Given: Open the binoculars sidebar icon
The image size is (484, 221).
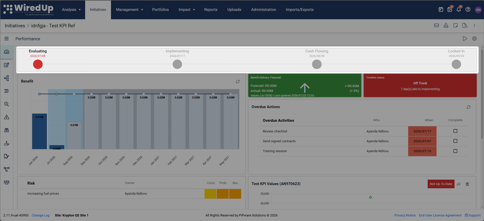Looking at the screenshot, I should (x=7, y=130).
